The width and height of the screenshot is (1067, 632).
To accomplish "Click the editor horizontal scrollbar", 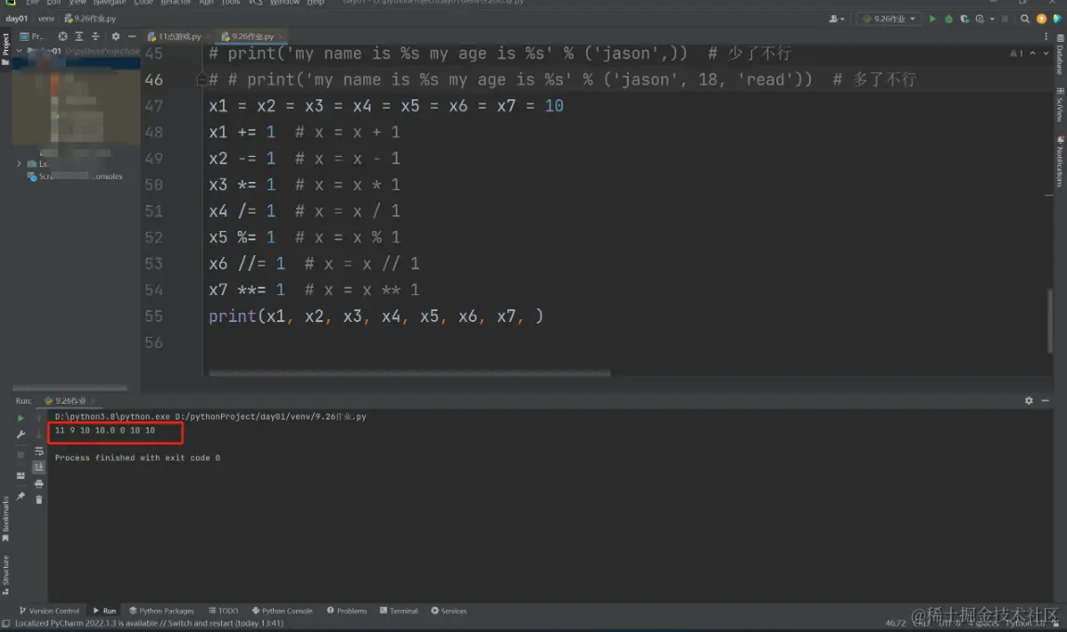I will point(410,373).
